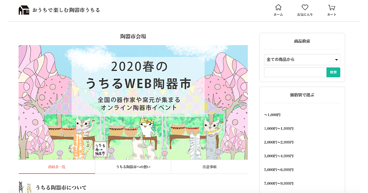Select price range 2,000円〜2,999円

pyautogui.click(x=279, y=142)
